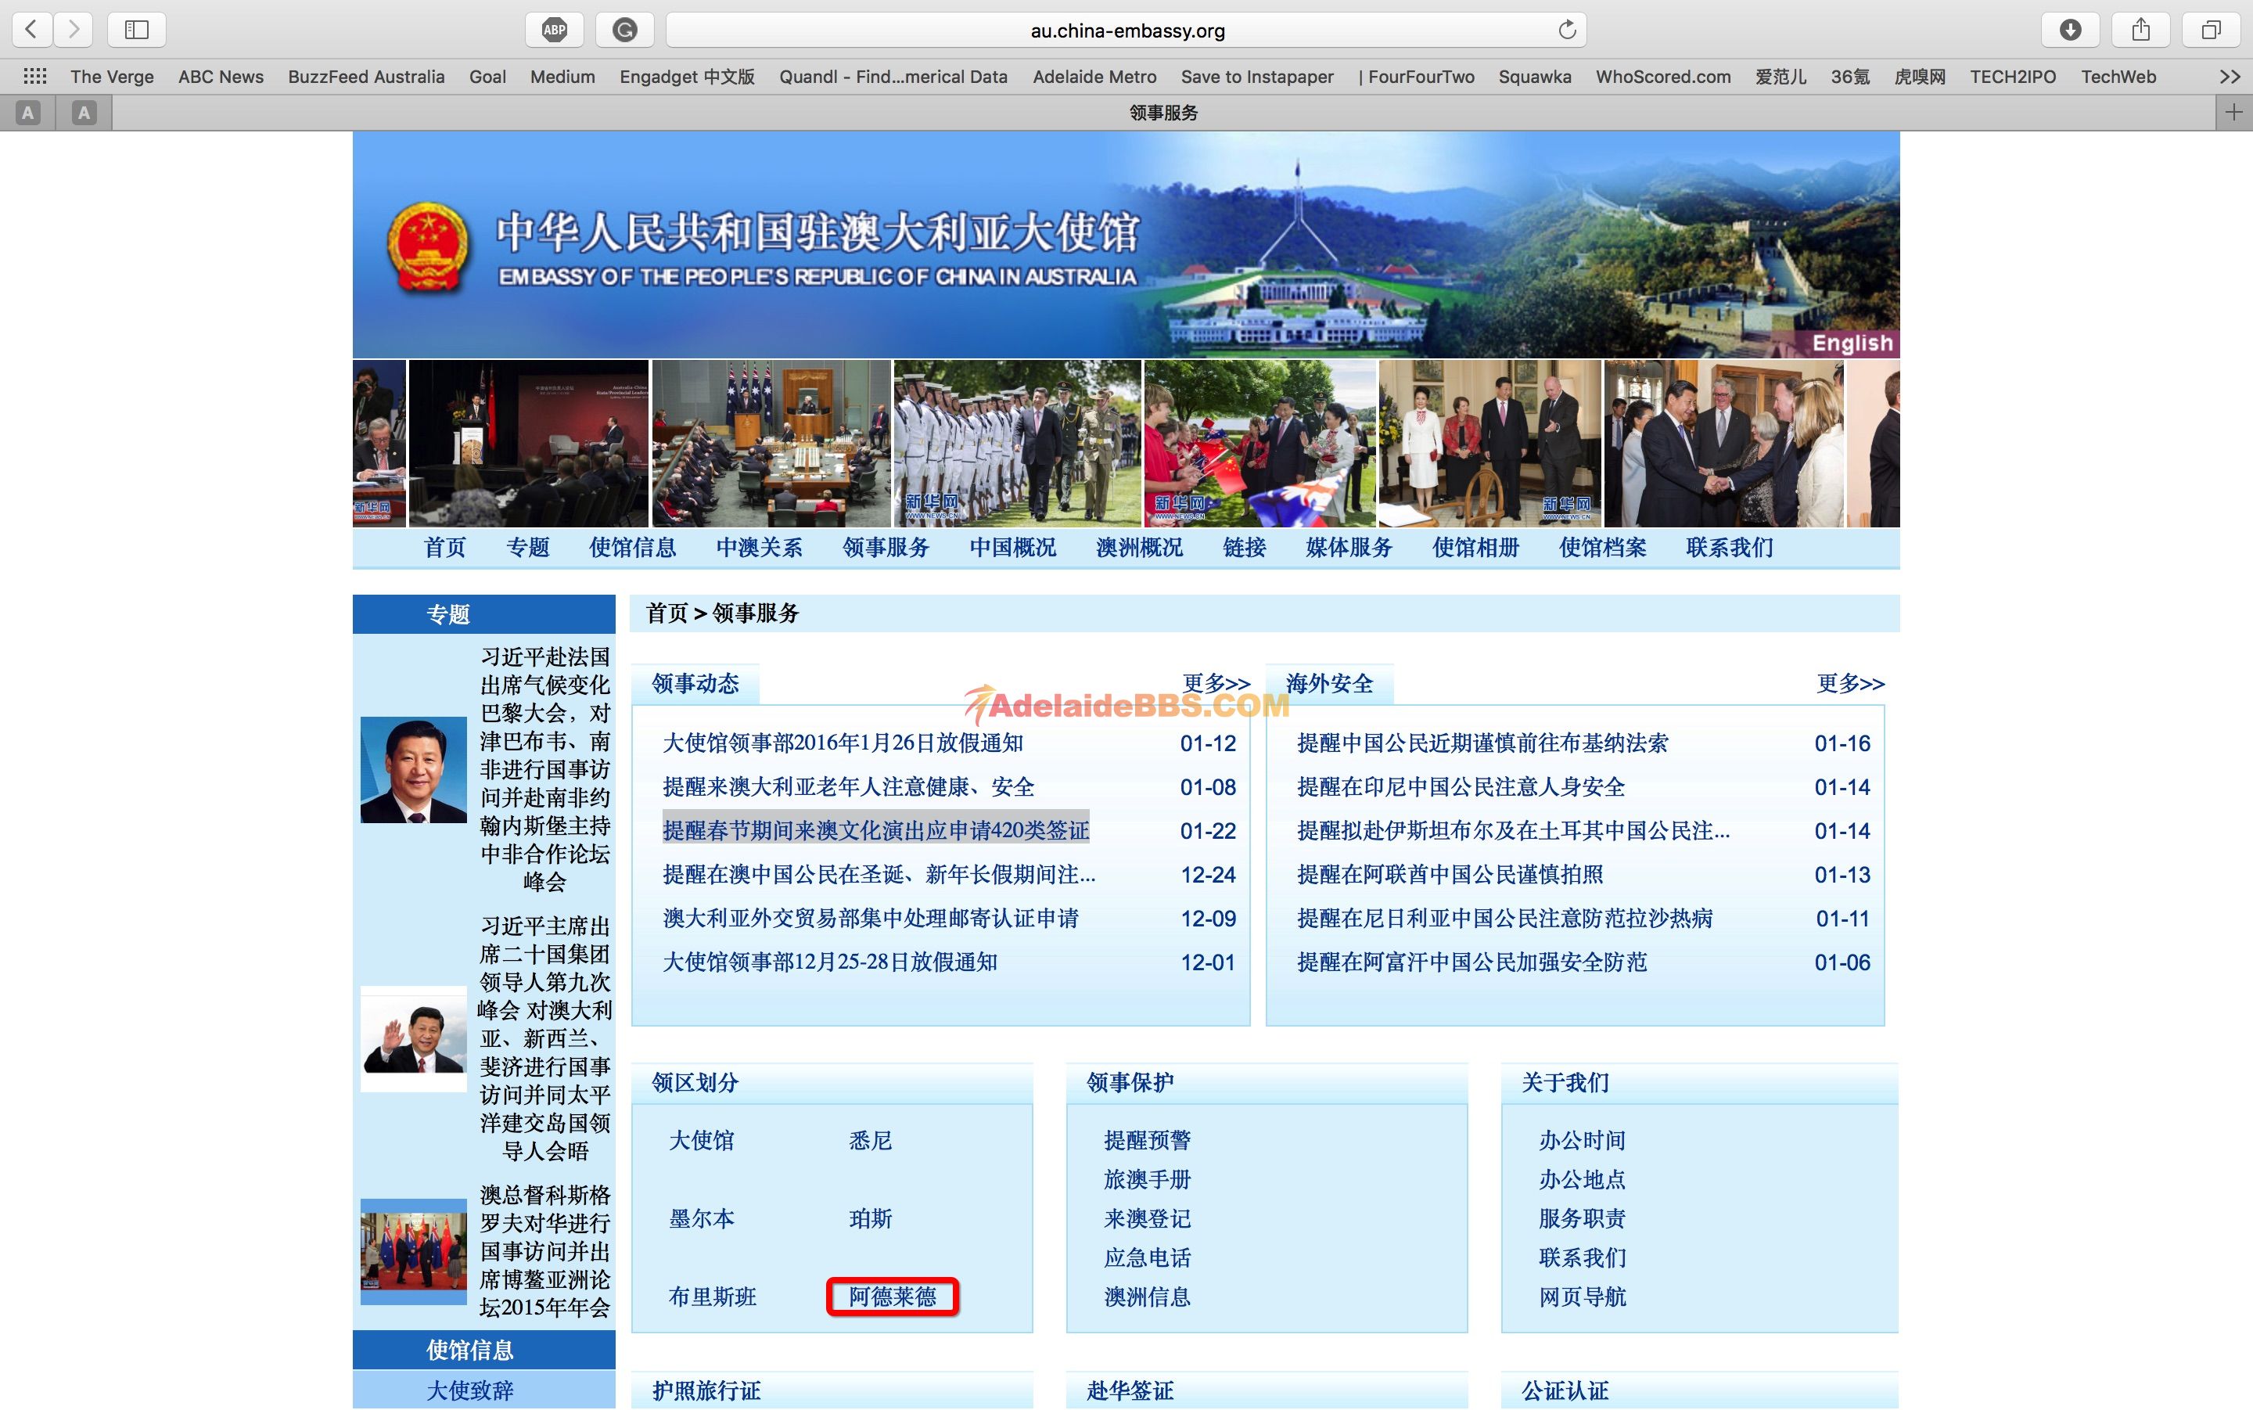Toggle the Safari sidebar button
The image size is (2253, 1410).
[137, 30]
